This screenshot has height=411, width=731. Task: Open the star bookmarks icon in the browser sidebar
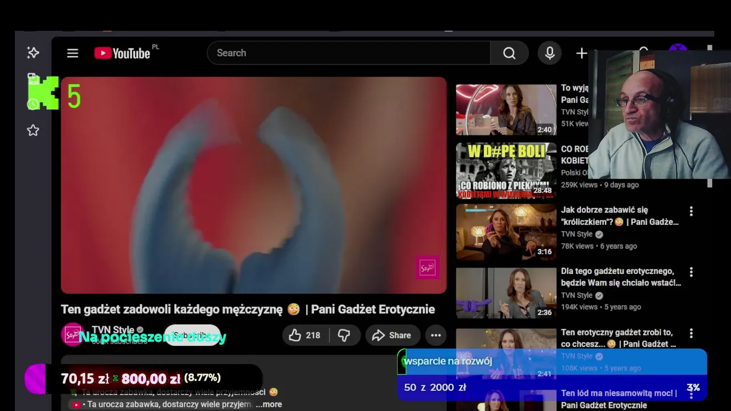(33, 130)
